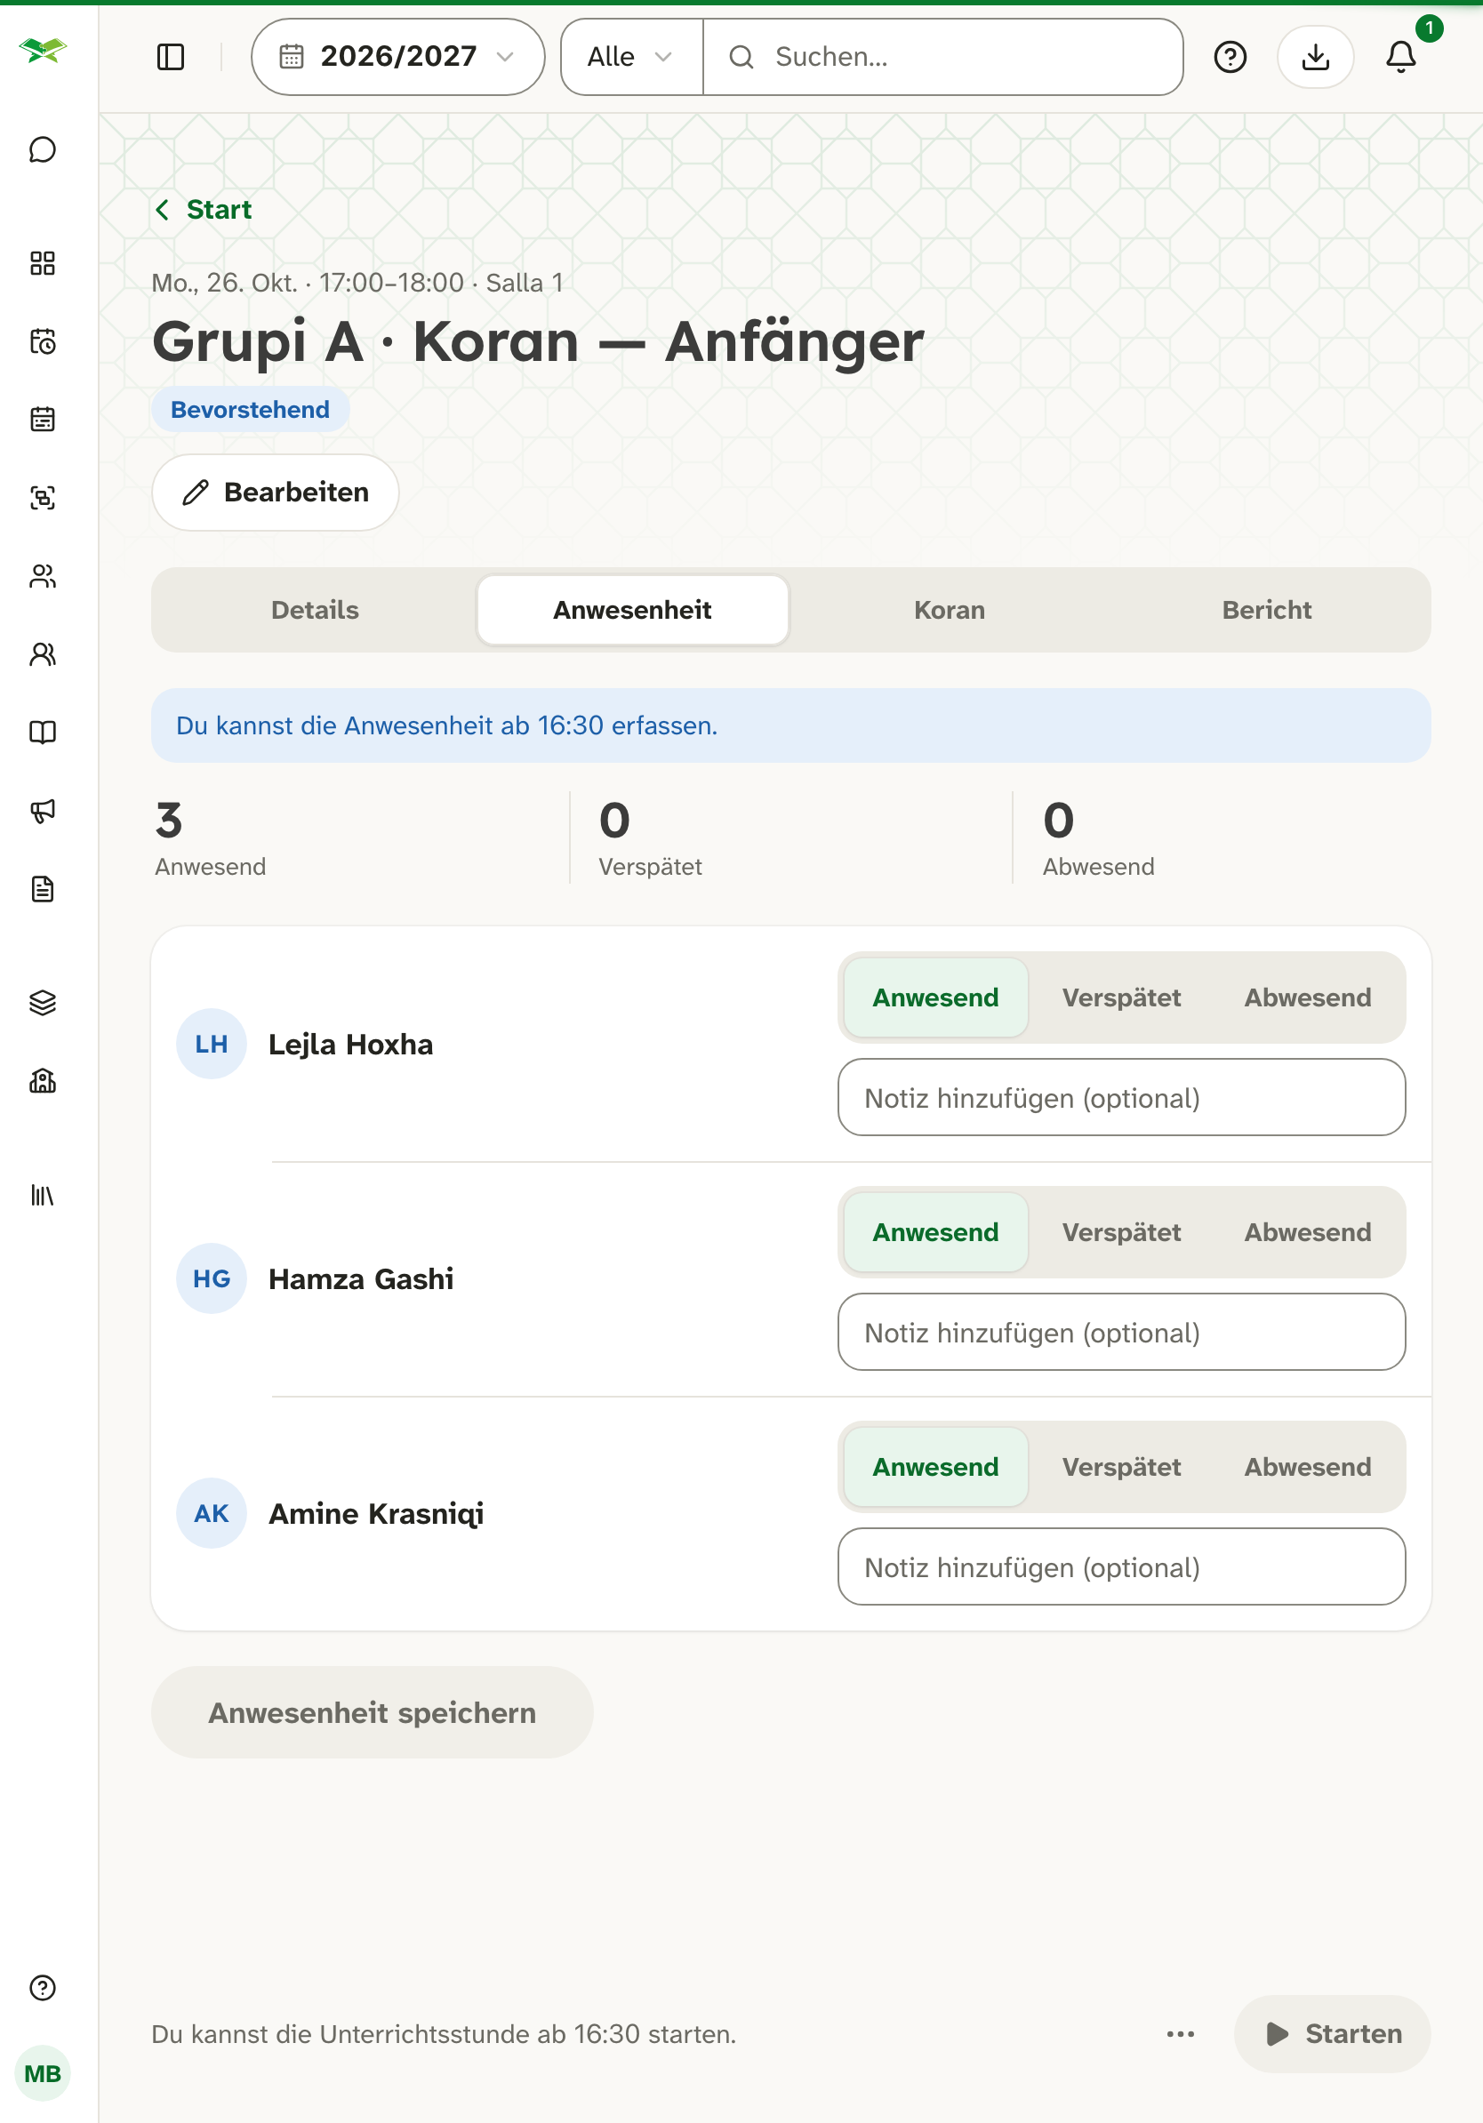Set Amine Krasniqi to Anwesend
Image resolution: width=1483 pixels, height=2123 pixels.
point(935,1468)
